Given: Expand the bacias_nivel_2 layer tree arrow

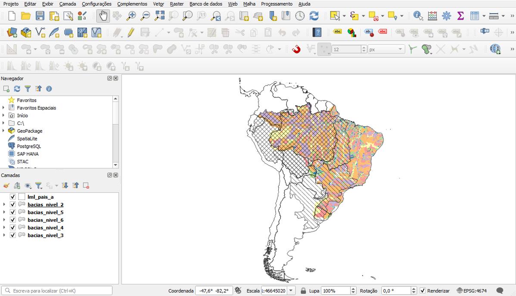Looking at the screenshot, I should click(4, 205).
